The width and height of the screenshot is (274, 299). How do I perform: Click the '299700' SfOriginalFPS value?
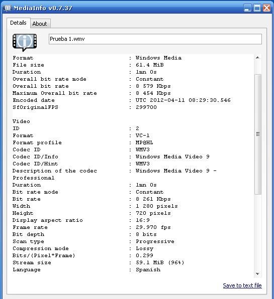(x=146, y=107)
